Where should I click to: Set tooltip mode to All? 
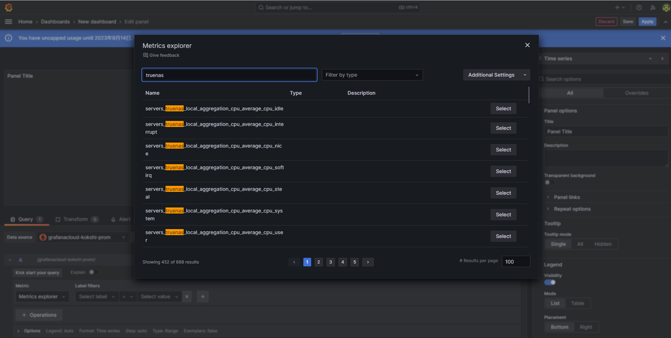click(x=580, y=244)
